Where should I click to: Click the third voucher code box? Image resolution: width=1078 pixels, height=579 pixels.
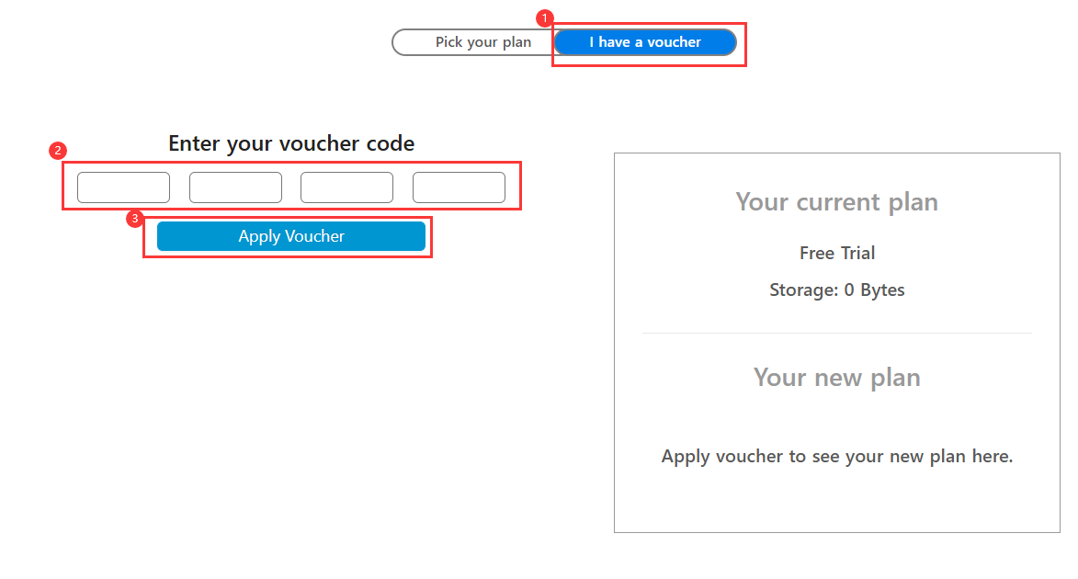[346, 187]
